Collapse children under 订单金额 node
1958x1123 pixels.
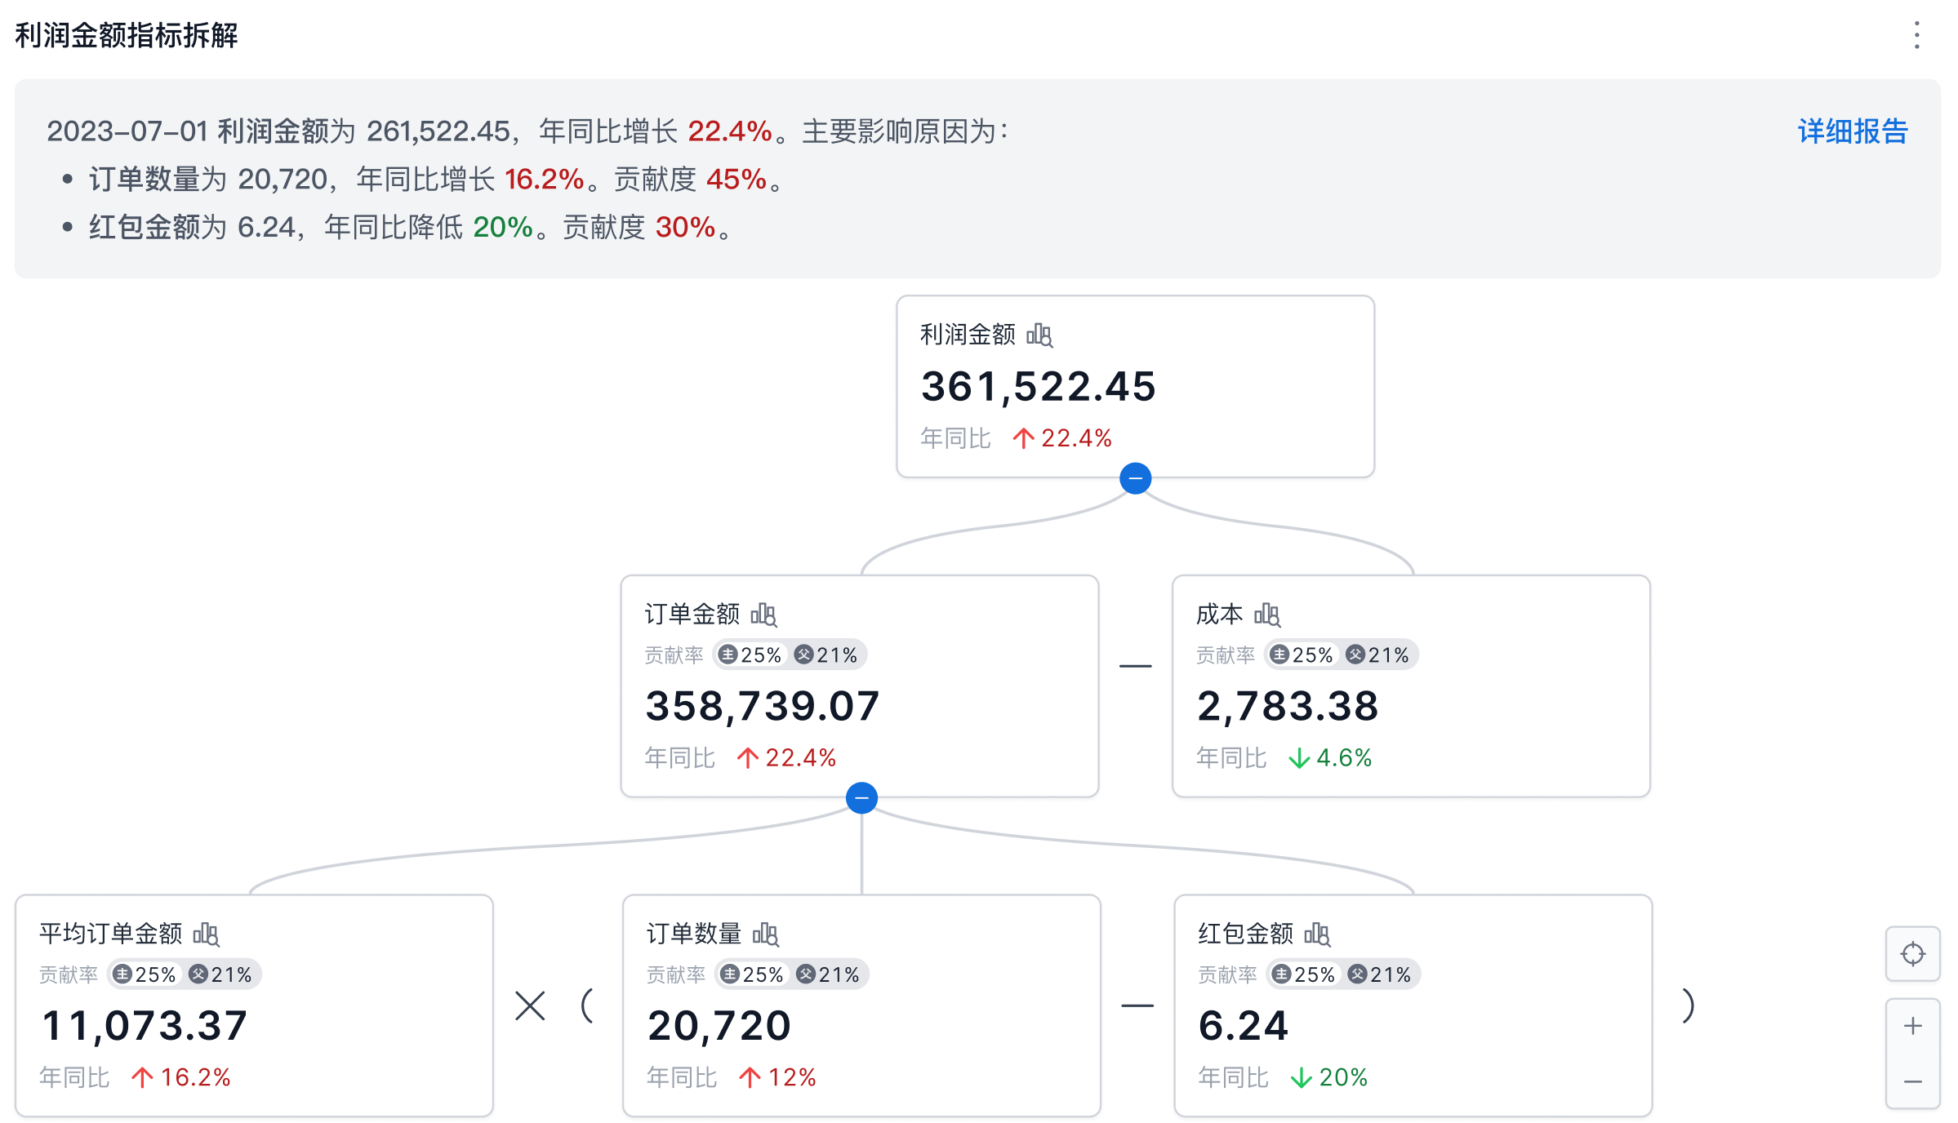861,797
